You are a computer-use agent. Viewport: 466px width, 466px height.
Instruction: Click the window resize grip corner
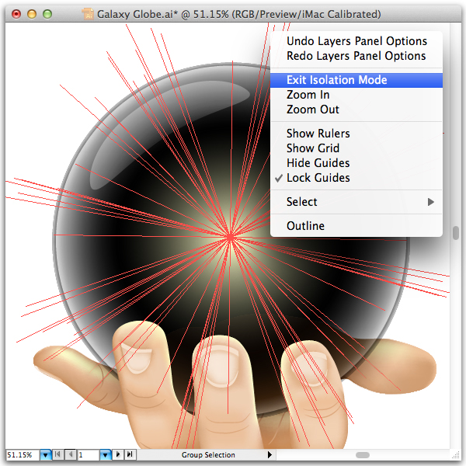[x=456, y=455]
